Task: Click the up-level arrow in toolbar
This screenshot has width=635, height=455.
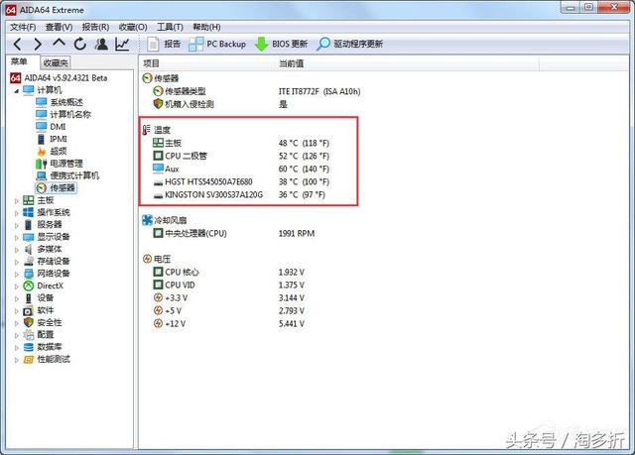Action: point(59,45)
